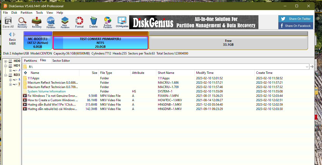Screen dimensions: 322x165
Task: Click the folder icon in the path bar
Action: click(25, 67)
